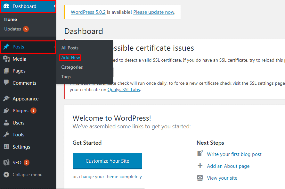Click the Dashboard gauge icon
Image resolution: width=285 pixels, height=189 pixels.
click(6, 6)
